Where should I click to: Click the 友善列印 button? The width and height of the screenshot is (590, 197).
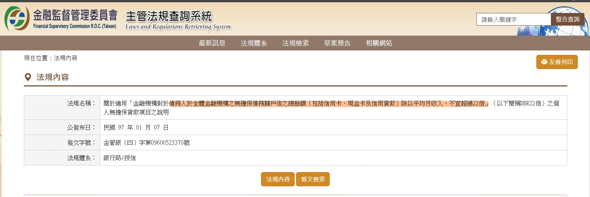(557, 62)
